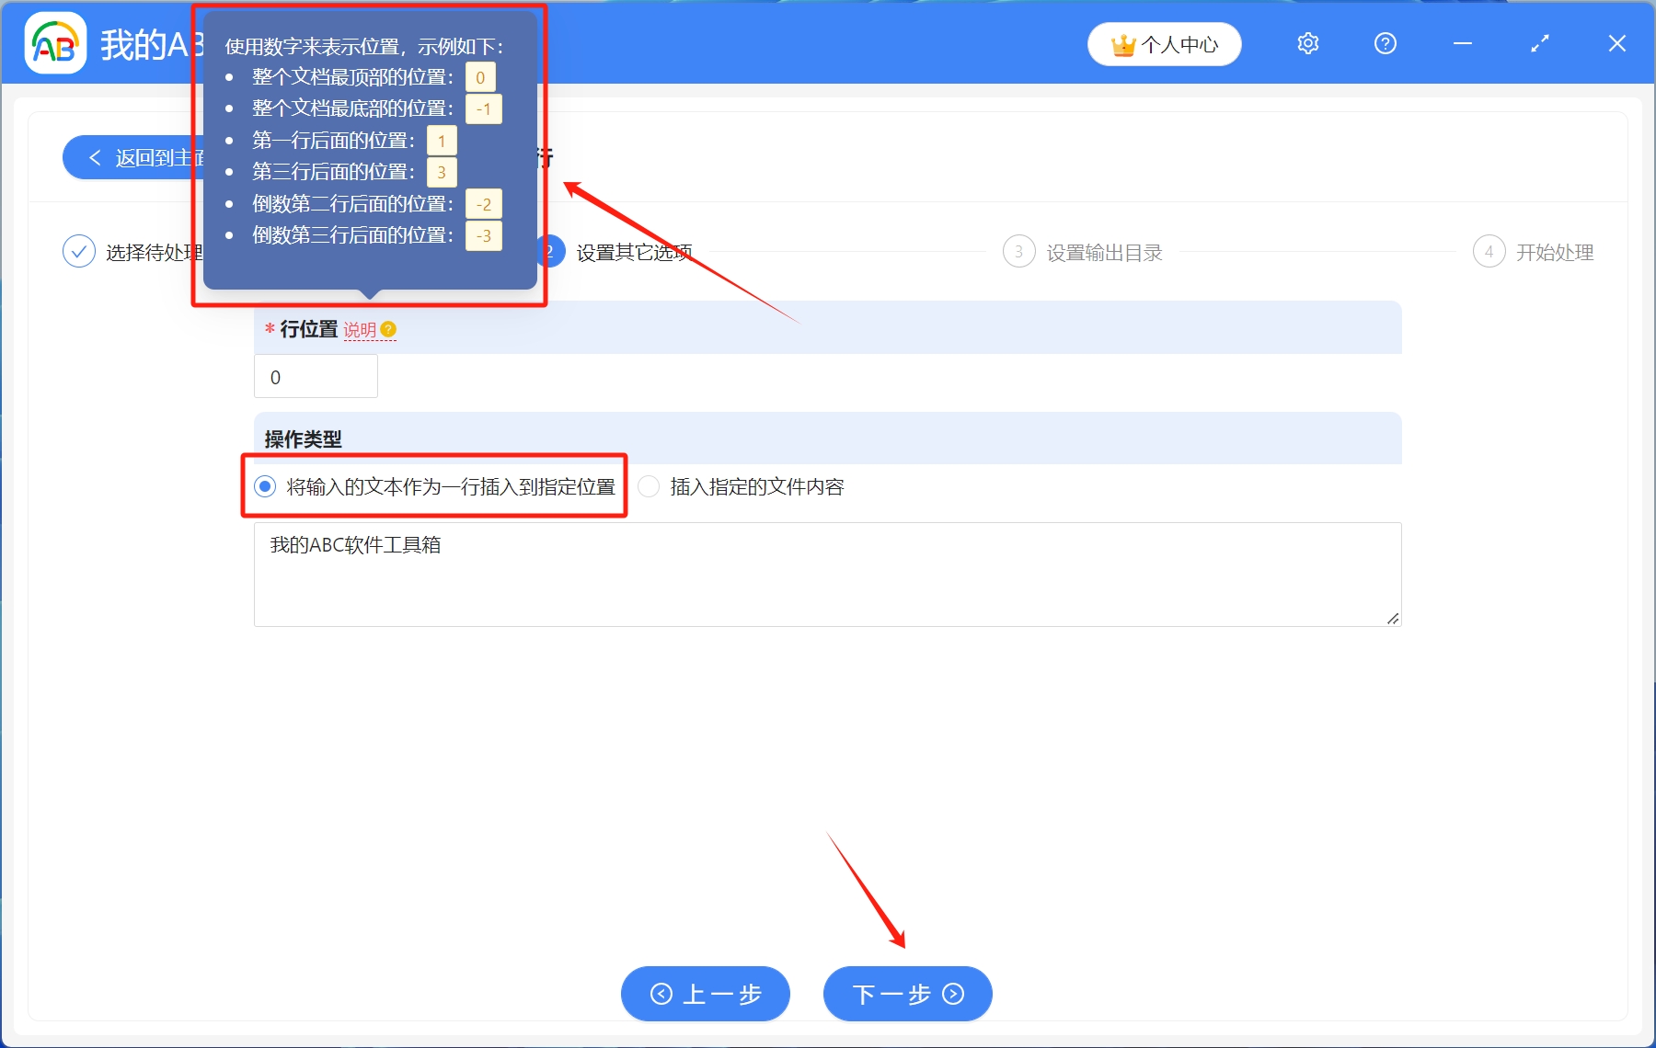Select 将输入的文本作为一行插入到指定位置 option
The width and height of the screenshot is (1656, 1048).
point(266,486)
